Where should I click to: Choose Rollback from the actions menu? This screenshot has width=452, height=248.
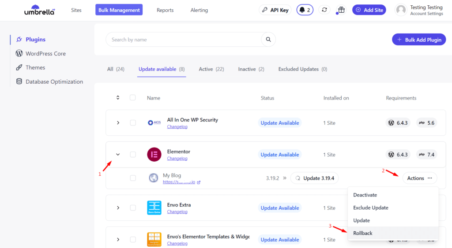[393, 233]
